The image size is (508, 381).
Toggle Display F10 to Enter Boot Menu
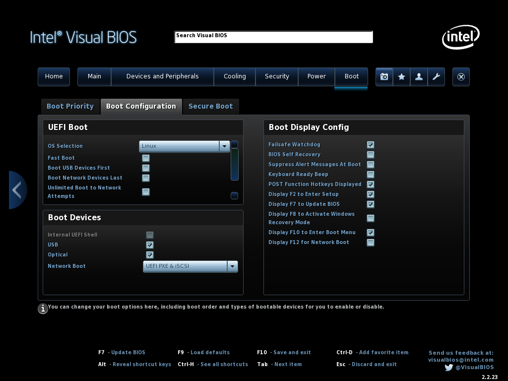coord(371,233)
